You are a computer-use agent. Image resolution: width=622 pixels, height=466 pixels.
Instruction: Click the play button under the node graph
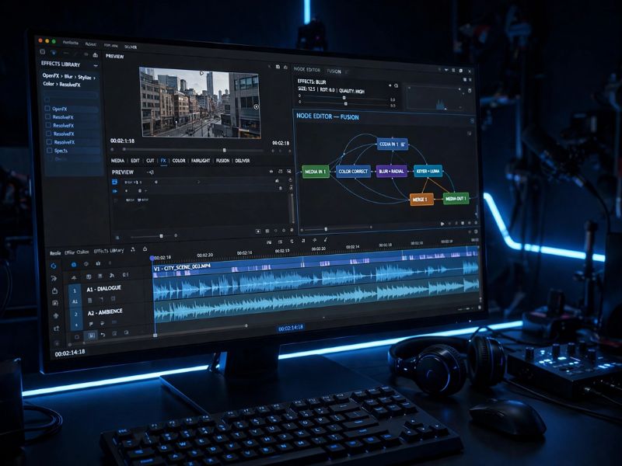[442, 224]
